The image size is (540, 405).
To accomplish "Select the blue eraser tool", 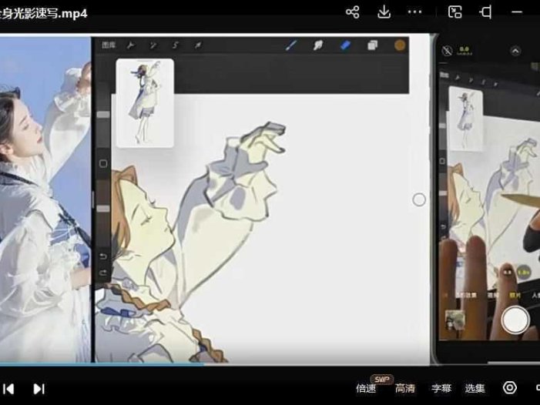I will click(x=345, y=45).
